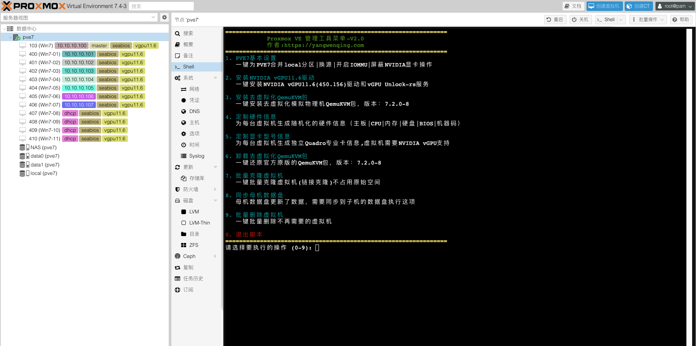Viewport: 696px width, 346px height.
Task: Click the 创建虚拟机 create VM button
Action: click(x=604, y=6)
